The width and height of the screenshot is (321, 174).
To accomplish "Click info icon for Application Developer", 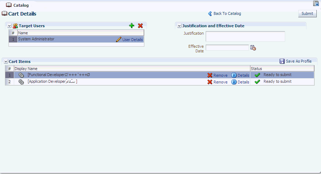I will tap(234, 82).
